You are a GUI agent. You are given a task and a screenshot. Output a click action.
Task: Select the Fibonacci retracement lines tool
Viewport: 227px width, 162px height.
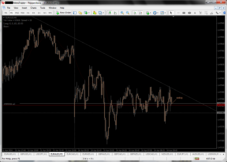(x=206, y=13)
